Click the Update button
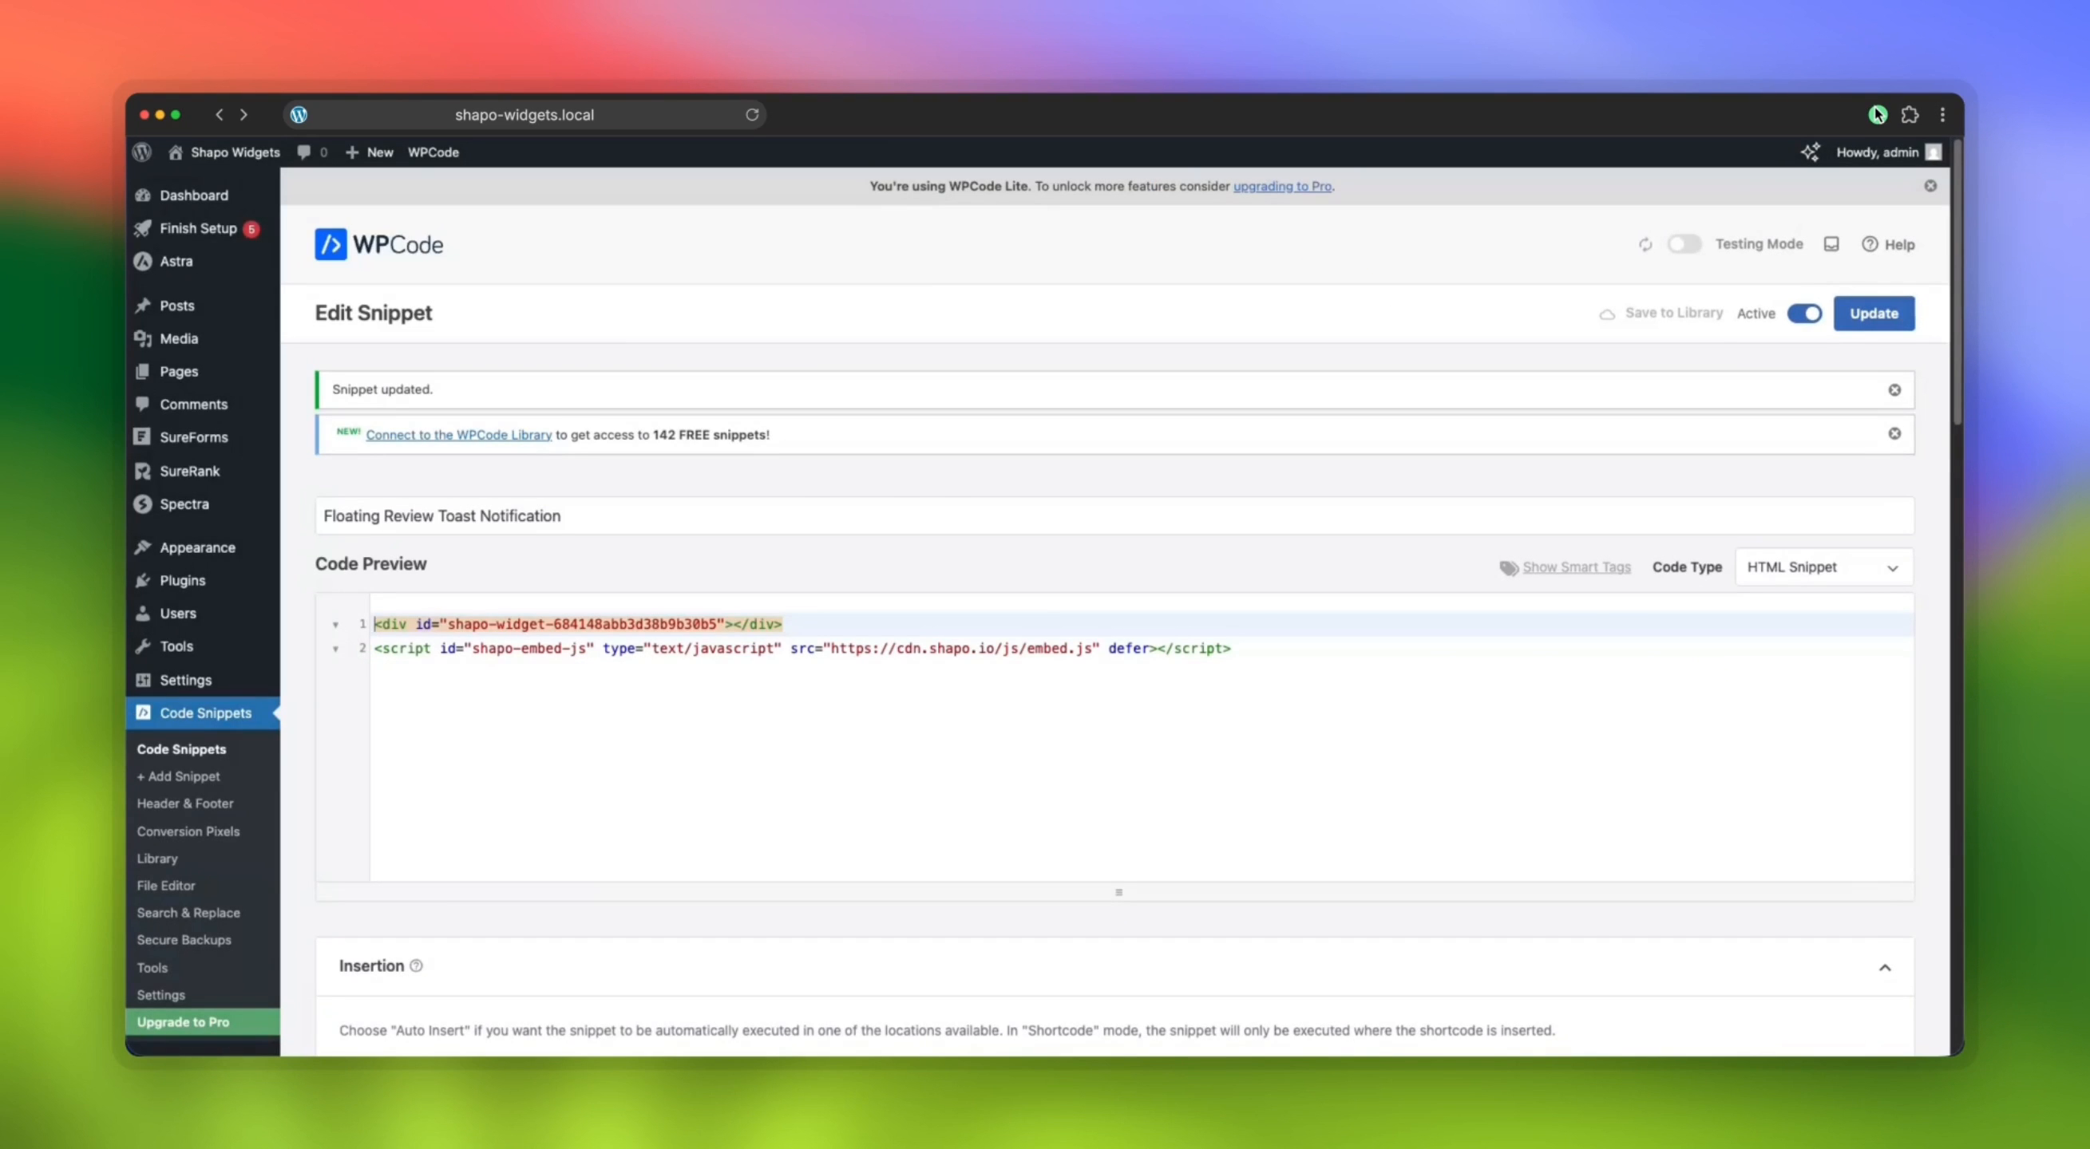This screenshot has height=1149, width=2090. pos(1874,314)
